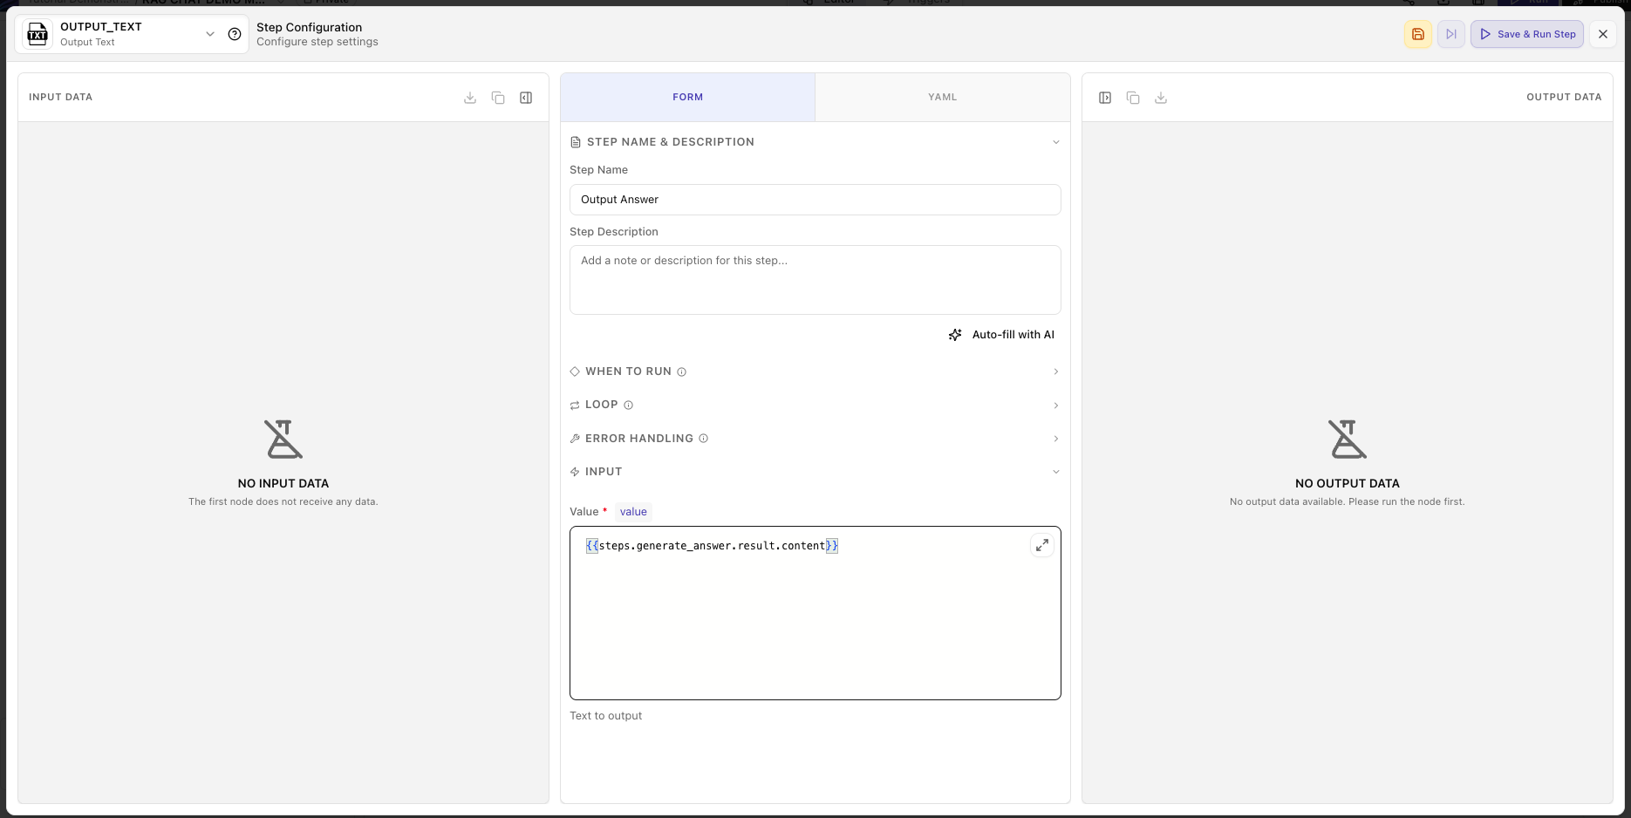
Task: Copy the output data
Action: (1133, 98)
